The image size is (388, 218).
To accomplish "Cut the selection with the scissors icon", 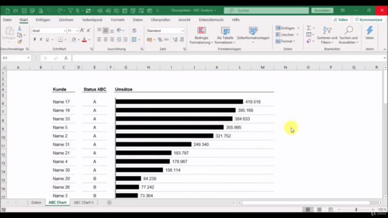I will click(19, 28).
